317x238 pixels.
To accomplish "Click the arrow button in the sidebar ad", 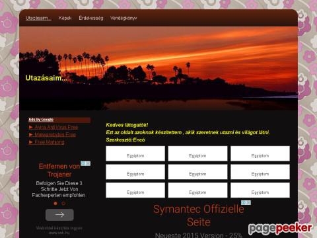I will coord(59,215).
